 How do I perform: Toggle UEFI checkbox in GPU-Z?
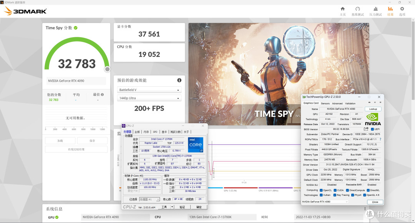click(372, 129)
